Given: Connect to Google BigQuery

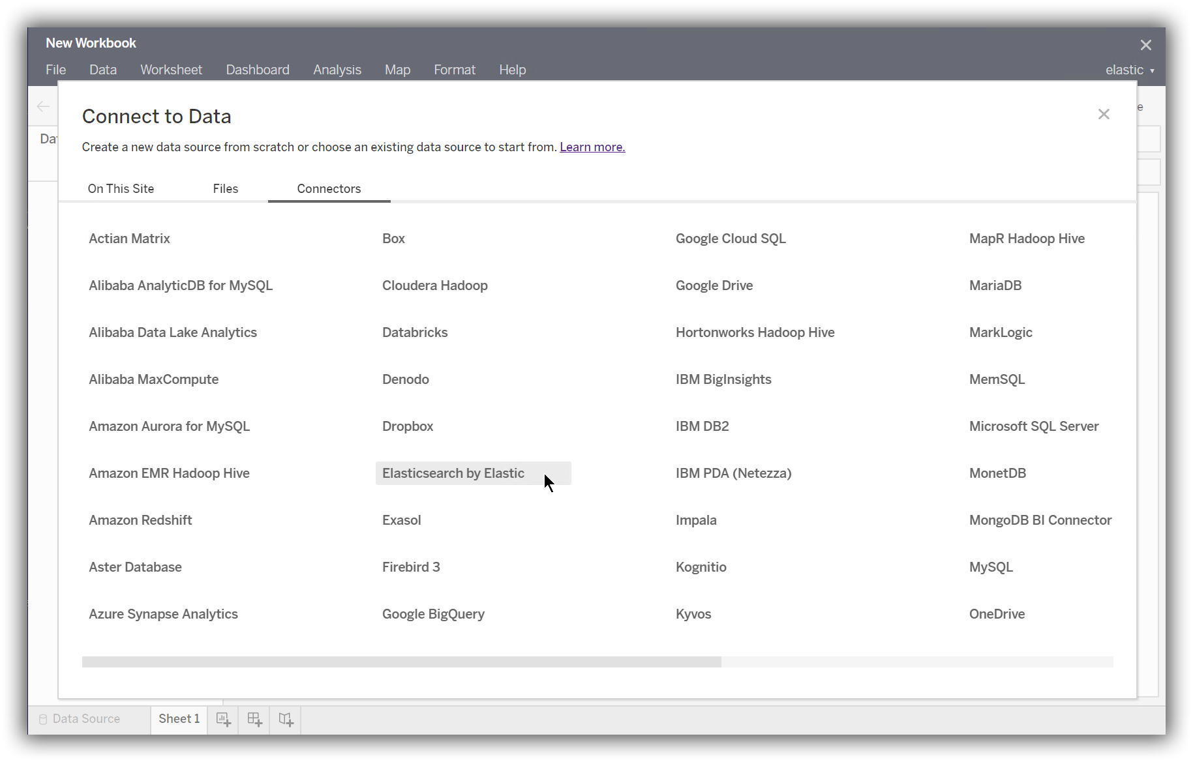Looking at the screenshot, I should coord(433,613).
